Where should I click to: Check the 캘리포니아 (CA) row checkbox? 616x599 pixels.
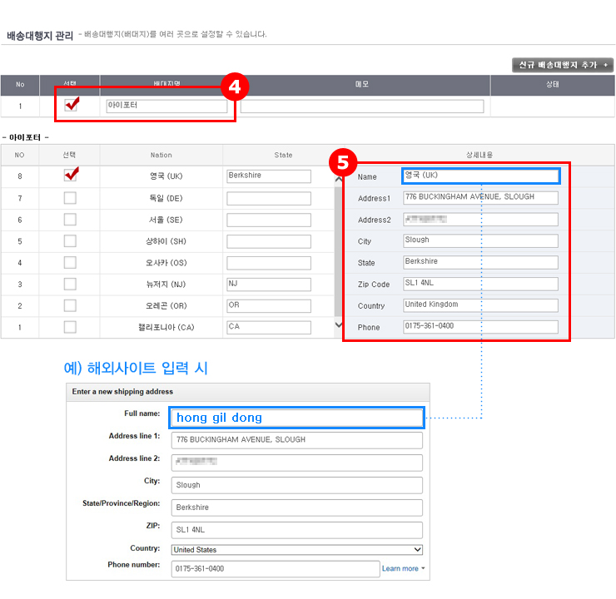(x=70, y=327)
